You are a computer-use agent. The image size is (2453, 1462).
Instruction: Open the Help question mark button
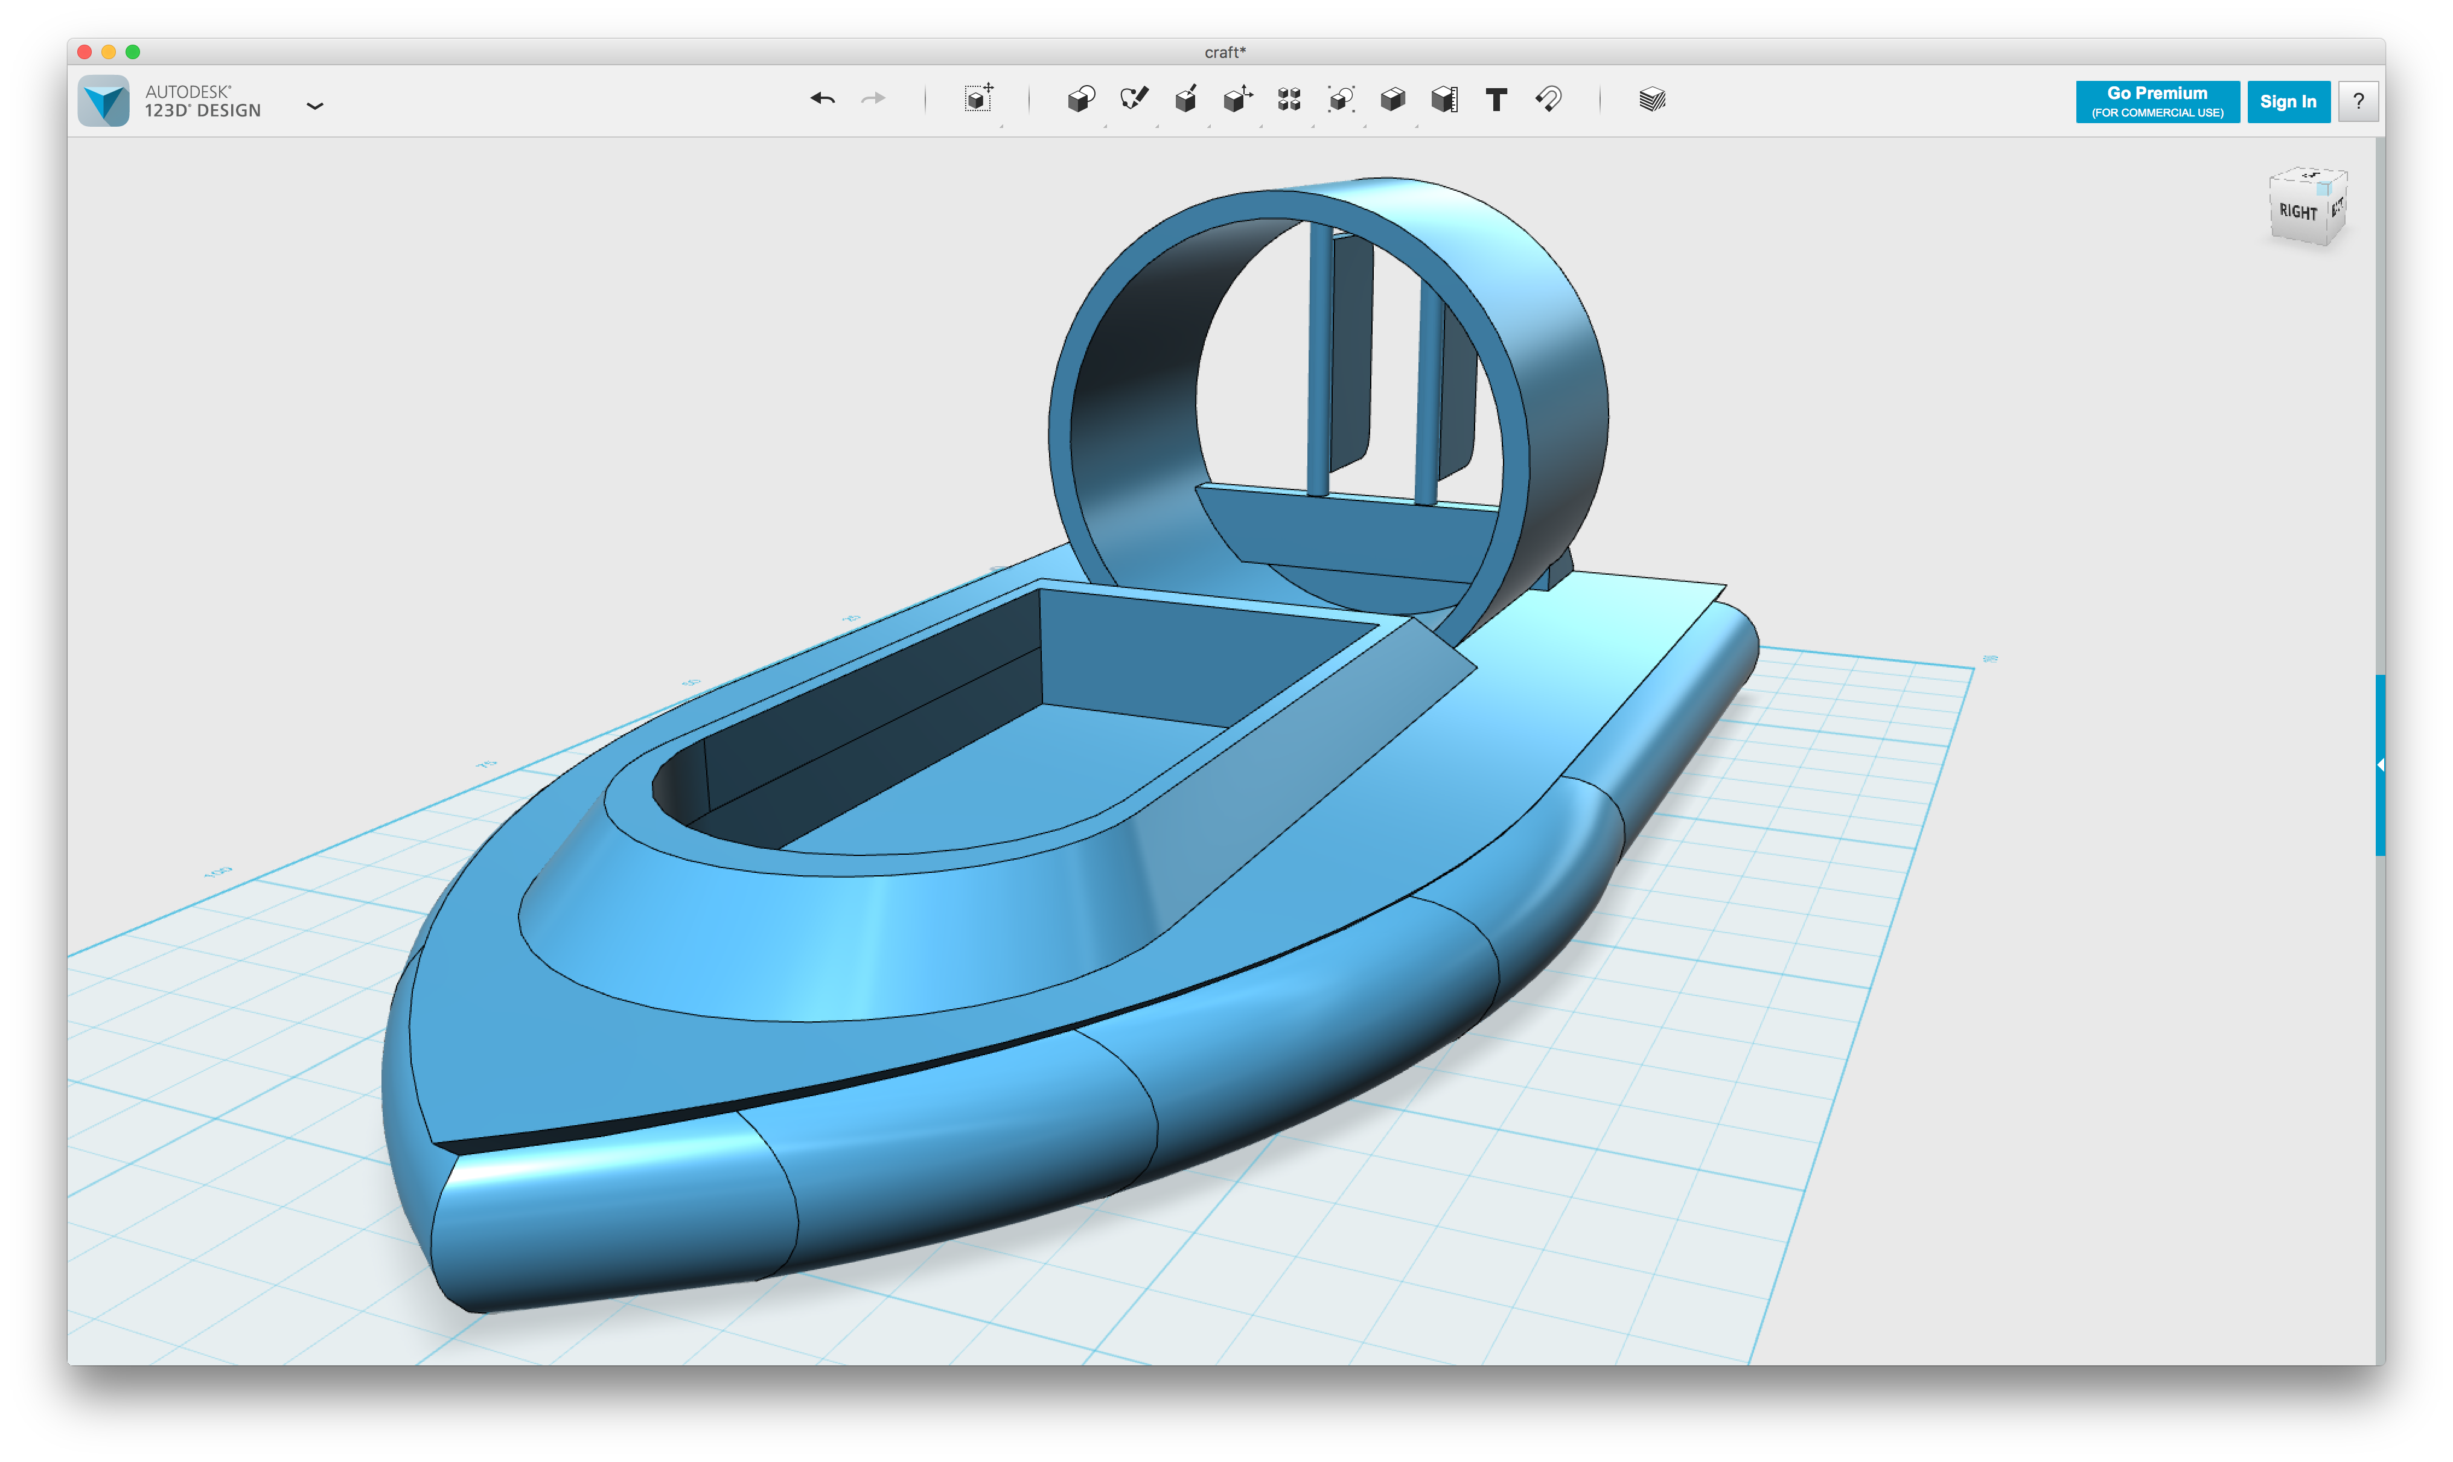coord(2358,101)
